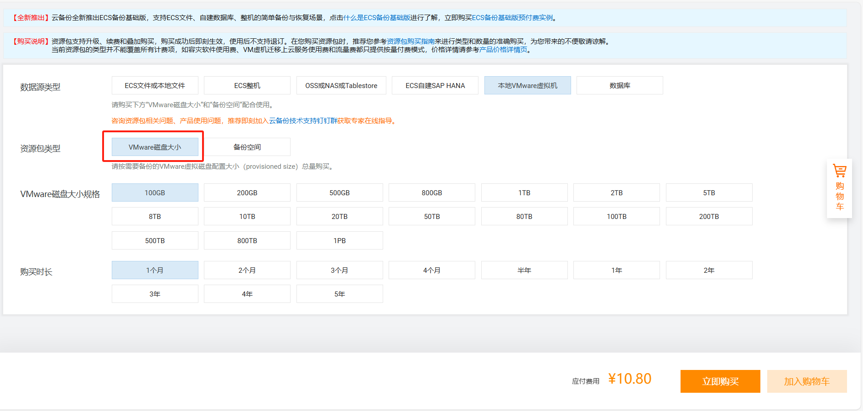Select 1PB disk size
This screenshot has width=863, height=411.
340,240
